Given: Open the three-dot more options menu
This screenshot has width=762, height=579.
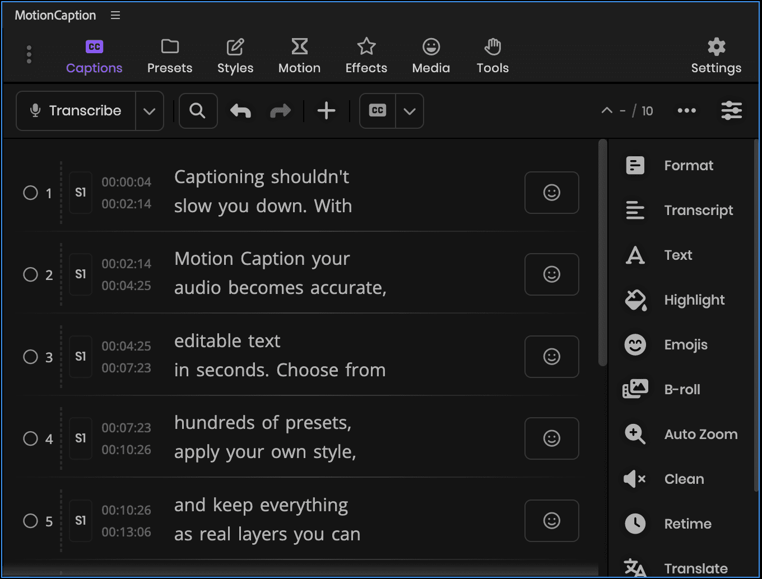Looking at the screenshot, I should click(687, 111).
